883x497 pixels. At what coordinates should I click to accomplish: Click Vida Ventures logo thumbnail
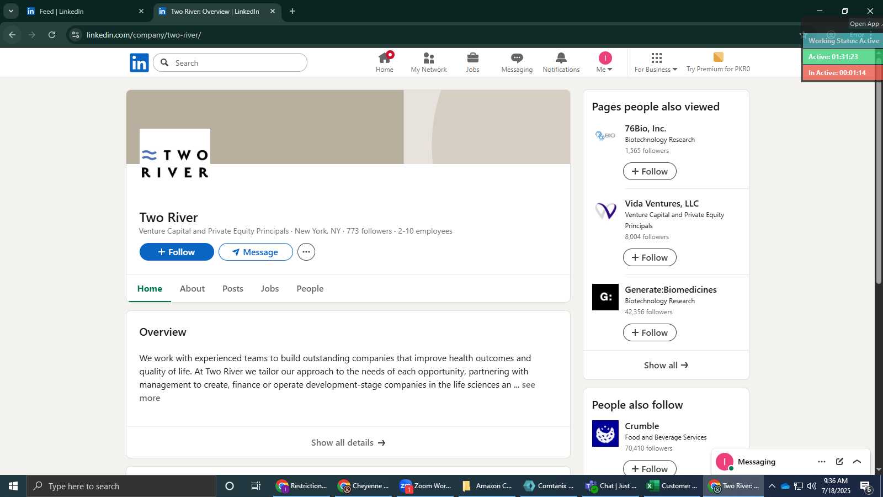[605, 211]
